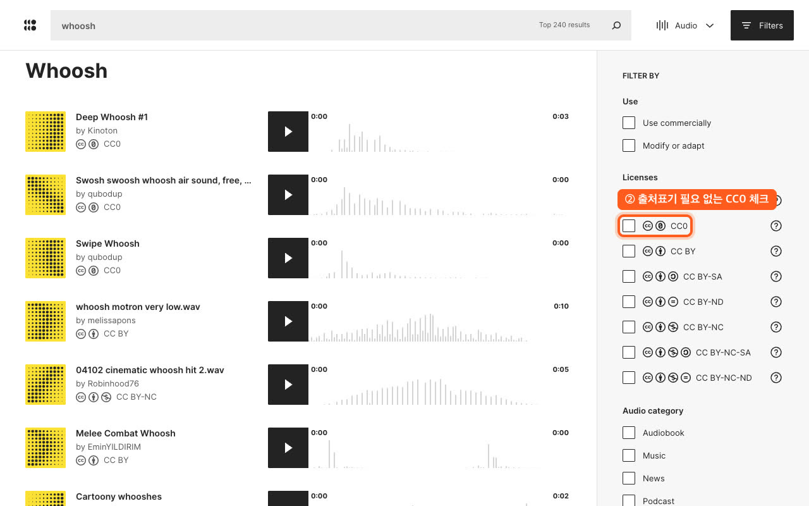
Task: Open the Swipe Whoosh title link
Action: coord(107,244)
